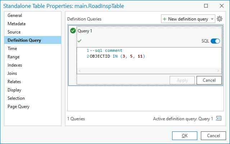Screen dimensions: 230x144
Task: Switch to the Joins tab
Action: tap(13, 73)
